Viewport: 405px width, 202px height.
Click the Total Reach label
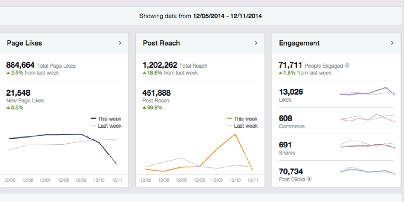click(x=193, y=66)
